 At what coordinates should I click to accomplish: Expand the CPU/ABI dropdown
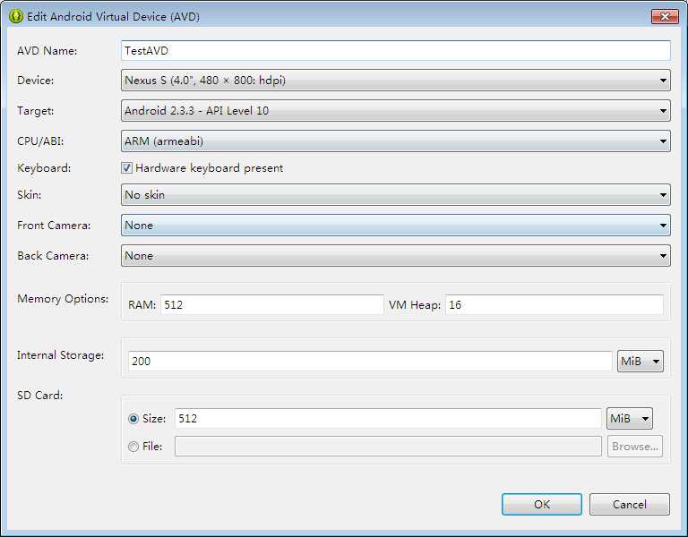tap(395, 141)
